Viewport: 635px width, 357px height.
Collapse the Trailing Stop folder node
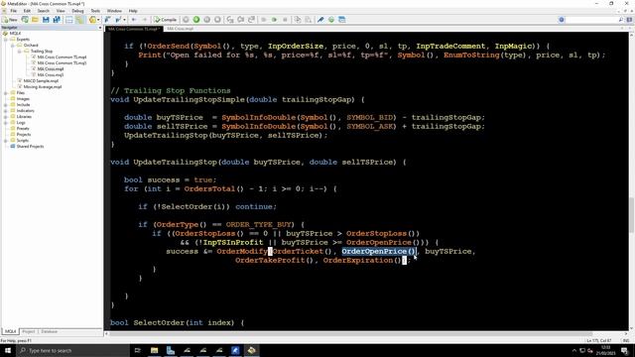click(19, 52)
